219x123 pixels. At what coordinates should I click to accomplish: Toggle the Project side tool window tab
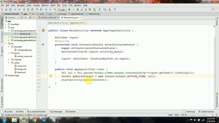(2, 23)
